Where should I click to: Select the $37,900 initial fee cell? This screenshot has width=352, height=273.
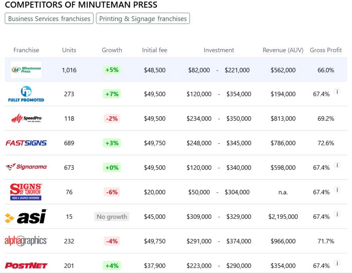pos(155,265)
